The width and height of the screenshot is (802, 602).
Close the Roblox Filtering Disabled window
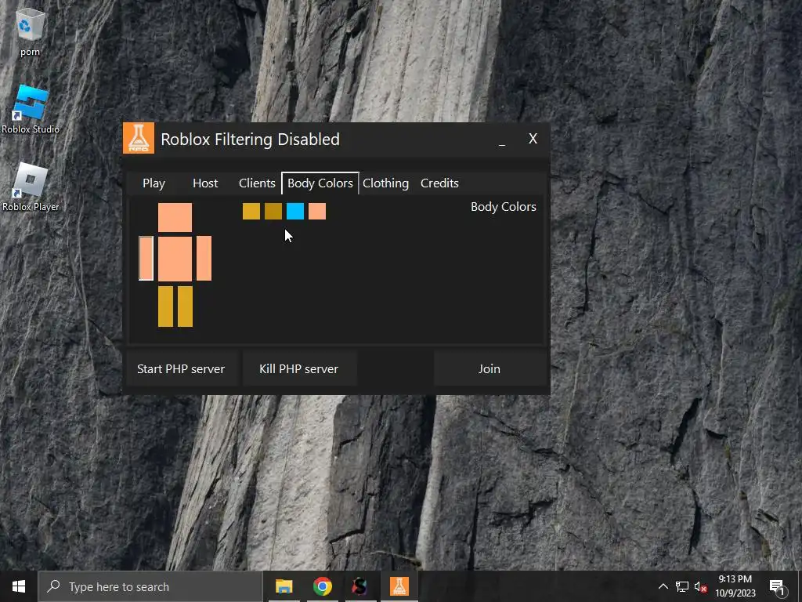(533, 139)
